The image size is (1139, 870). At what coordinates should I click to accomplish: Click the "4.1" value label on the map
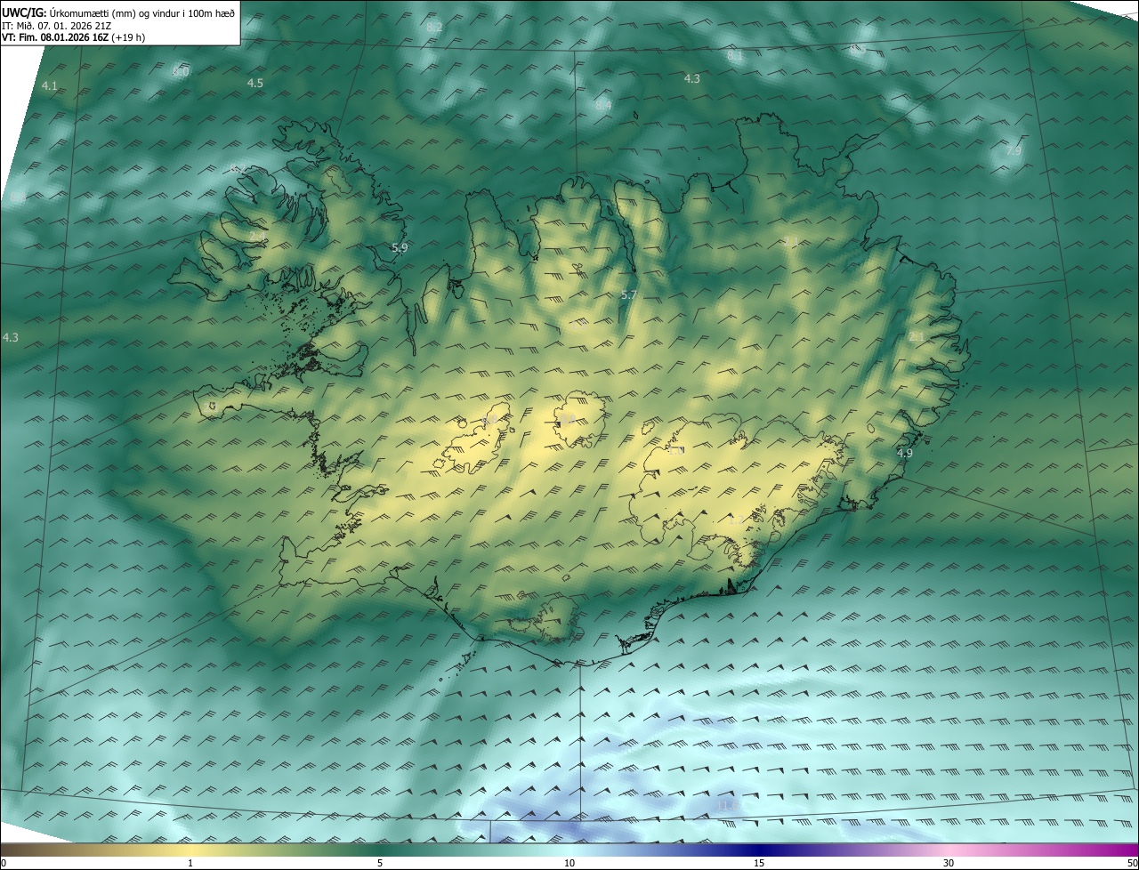tap(50, 85)
